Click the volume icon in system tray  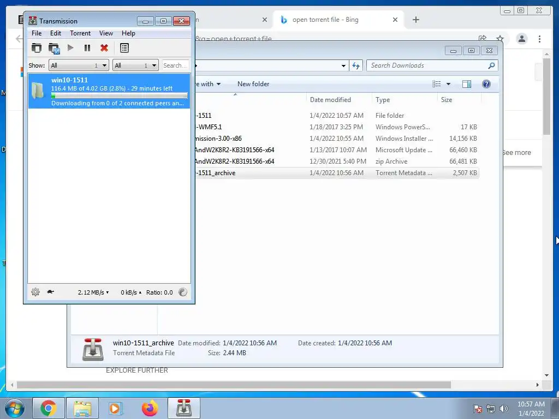(x=504, y=409)
